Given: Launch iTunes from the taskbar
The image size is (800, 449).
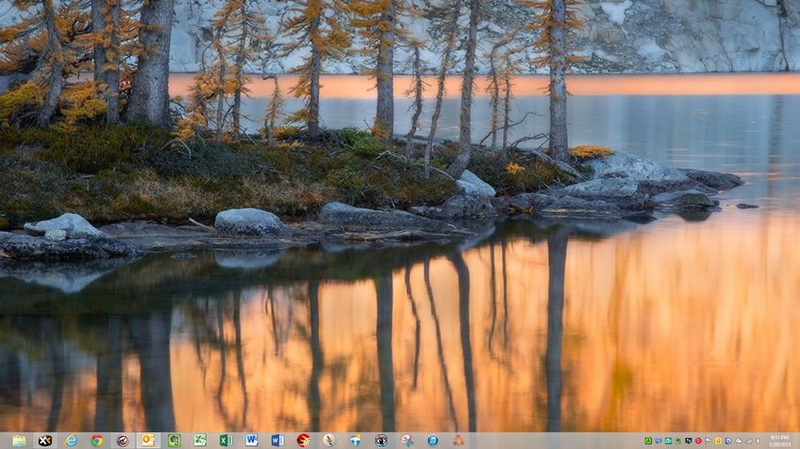Looking at the screenshot, I should click(x=433, y=440).
